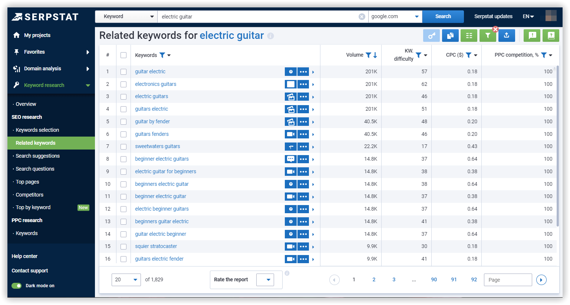This screenshot has width=570, height=305.
Task: Check the box for 'beginners guitar electric'
Action: 123,222
